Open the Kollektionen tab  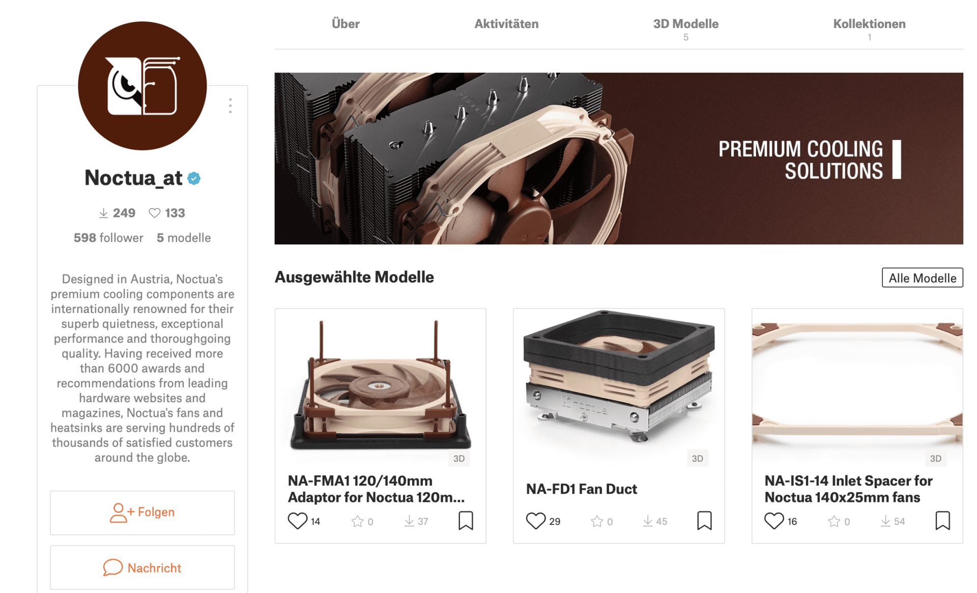point(869,29)
